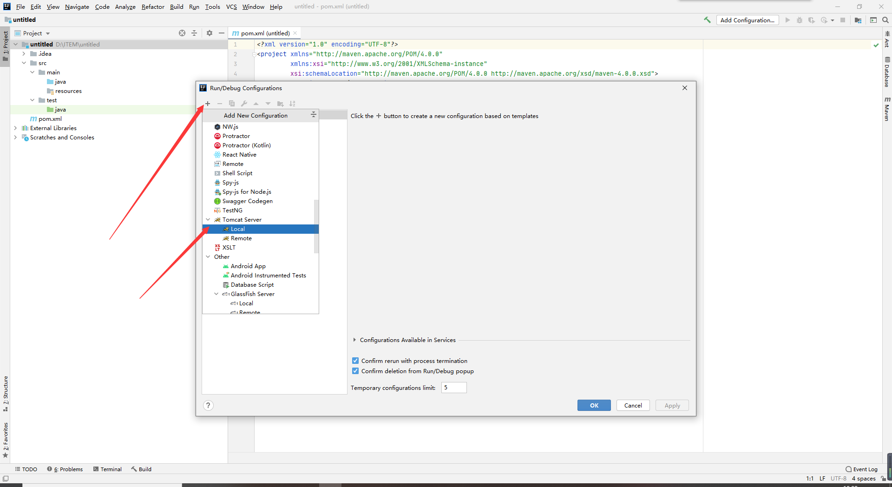This screenshot has height=487, width=892.
Task: Expand Configurations Available in Services section
Action: tap(354, 340)
